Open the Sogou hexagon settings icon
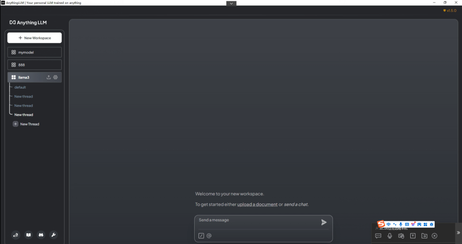Screen dimensions: 462x244 (432, 225)
